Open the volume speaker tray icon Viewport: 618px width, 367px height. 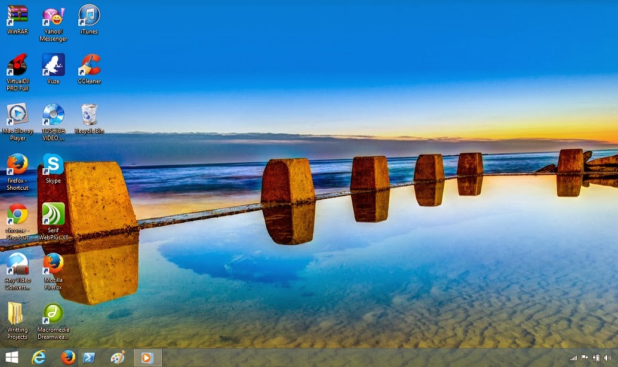coord(607,358)
